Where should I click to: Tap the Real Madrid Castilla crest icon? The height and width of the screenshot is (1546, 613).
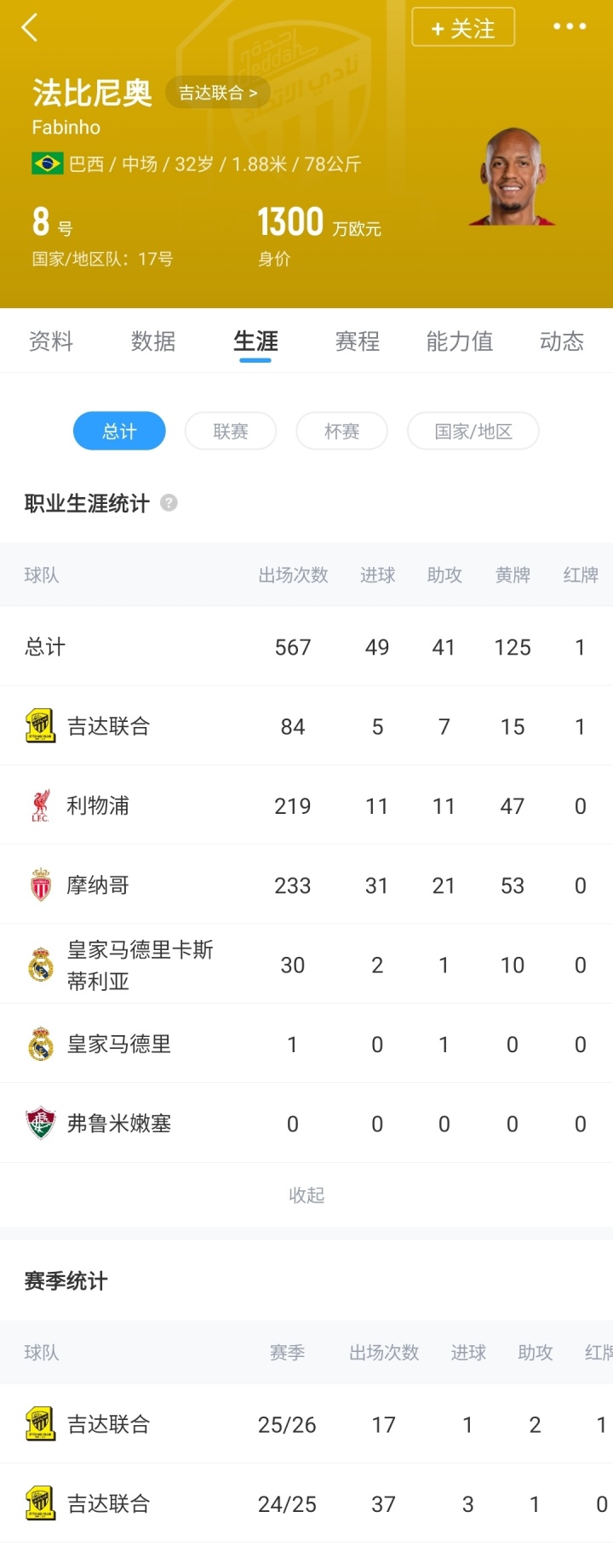(40, 965)
